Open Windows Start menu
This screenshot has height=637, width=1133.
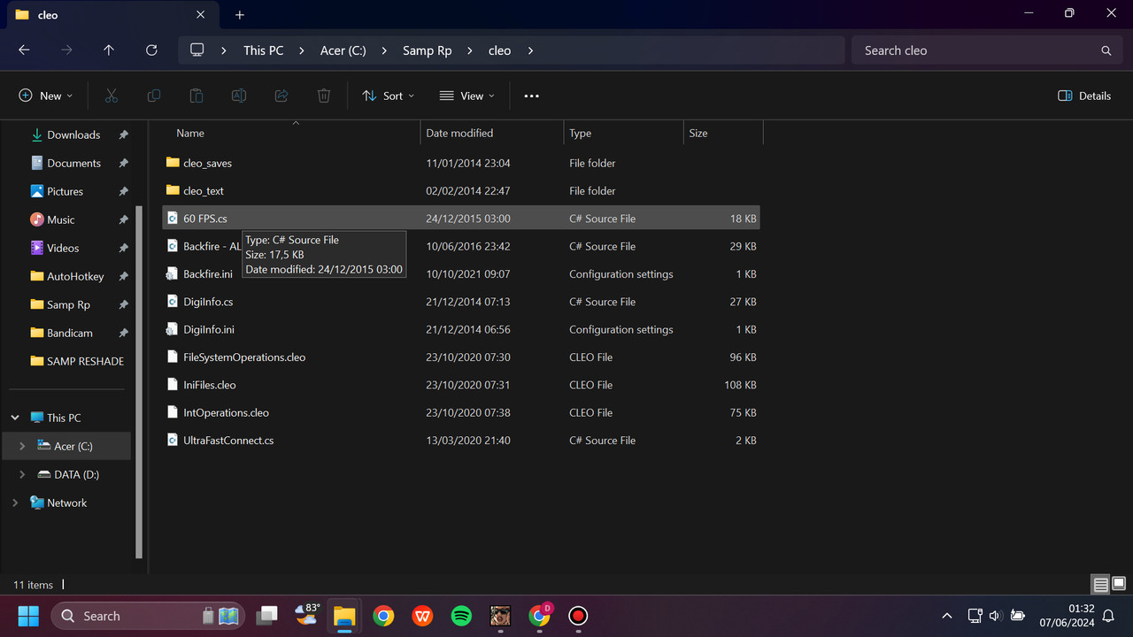pyautogui.click(x=28, y=616)
